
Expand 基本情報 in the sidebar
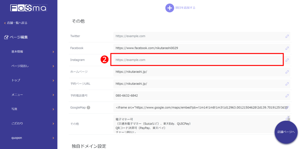click(x=32, y=52)
